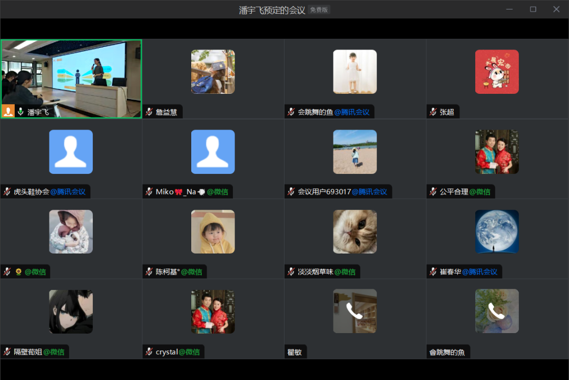Select 潘宇飞's live video feed
The image size is (569, 380).
point(71,79)
